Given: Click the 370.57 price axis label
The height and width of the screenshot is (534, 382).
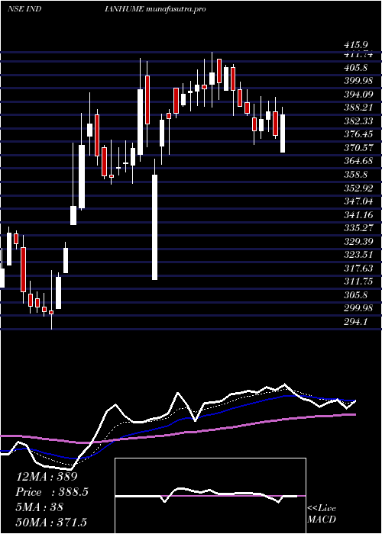Looking at the screenshot, I should [358, 148].
